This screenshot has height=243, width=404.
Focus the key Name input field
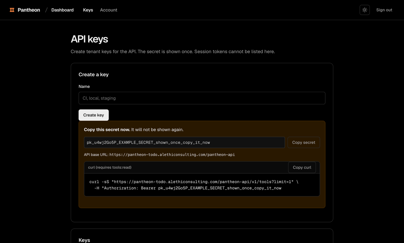click(x=202, y=98)
